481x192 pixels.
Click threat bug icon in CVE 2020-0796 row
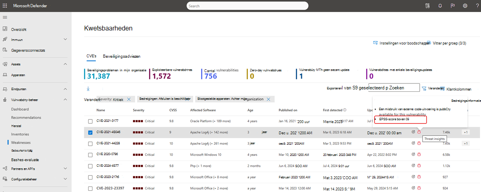tap(419, 154)
